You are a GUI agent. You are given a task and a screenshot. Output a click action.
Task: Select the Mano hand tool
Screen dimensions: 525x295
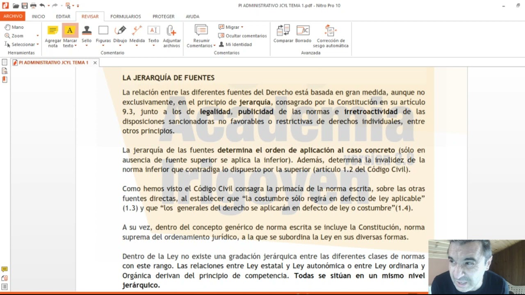pos(14,27)
